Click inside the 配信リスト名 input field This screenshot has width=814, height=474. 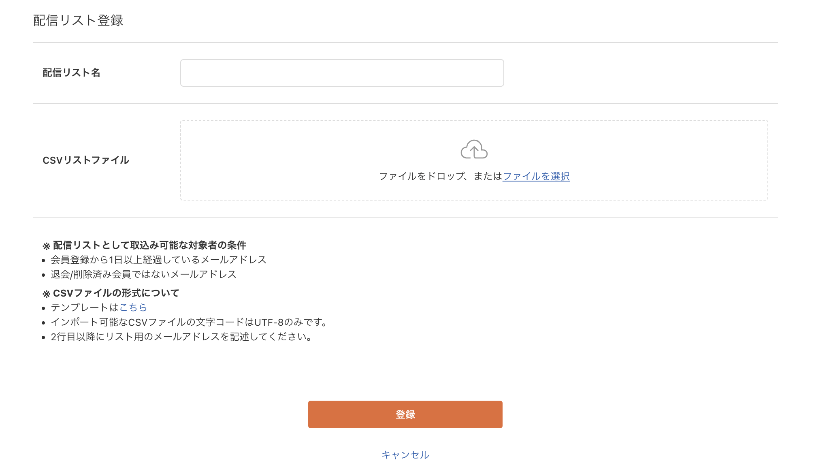click(x=341, y=73)
